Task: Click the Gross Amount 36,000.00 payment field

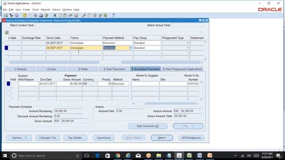Action: point(69,84)
